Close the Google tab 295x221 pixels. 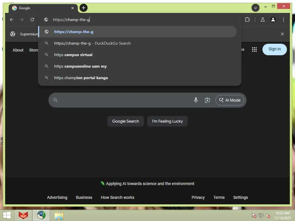tap(73, 8)
